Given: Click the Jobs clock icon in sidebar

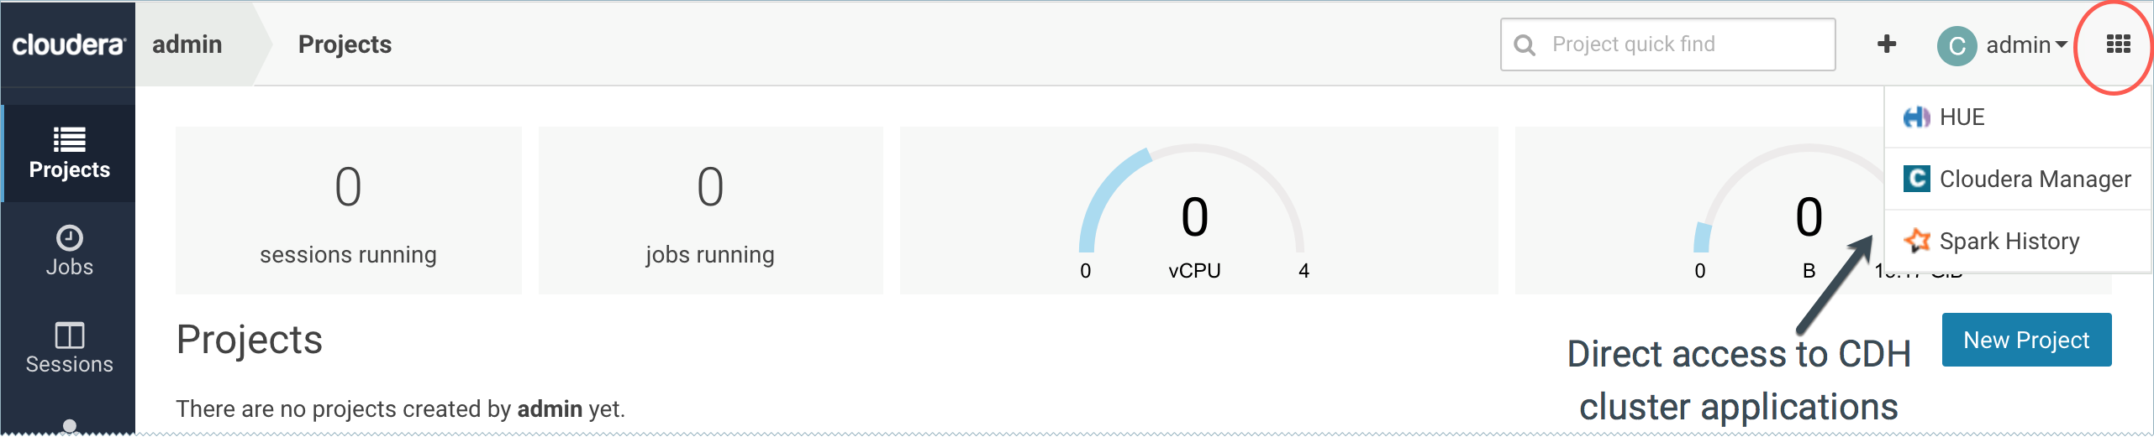Looking at the screenshot, I should (69, 238).
